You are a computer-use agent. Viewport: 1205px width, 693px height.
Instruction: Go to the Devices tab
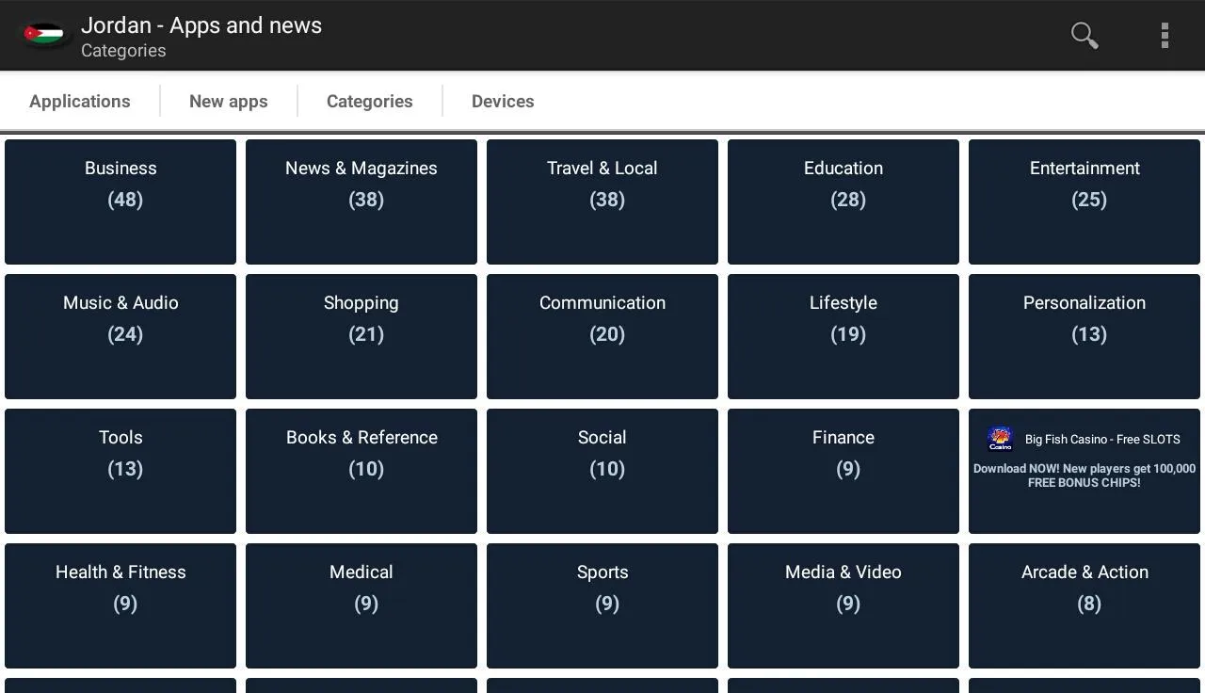(503, 101)
